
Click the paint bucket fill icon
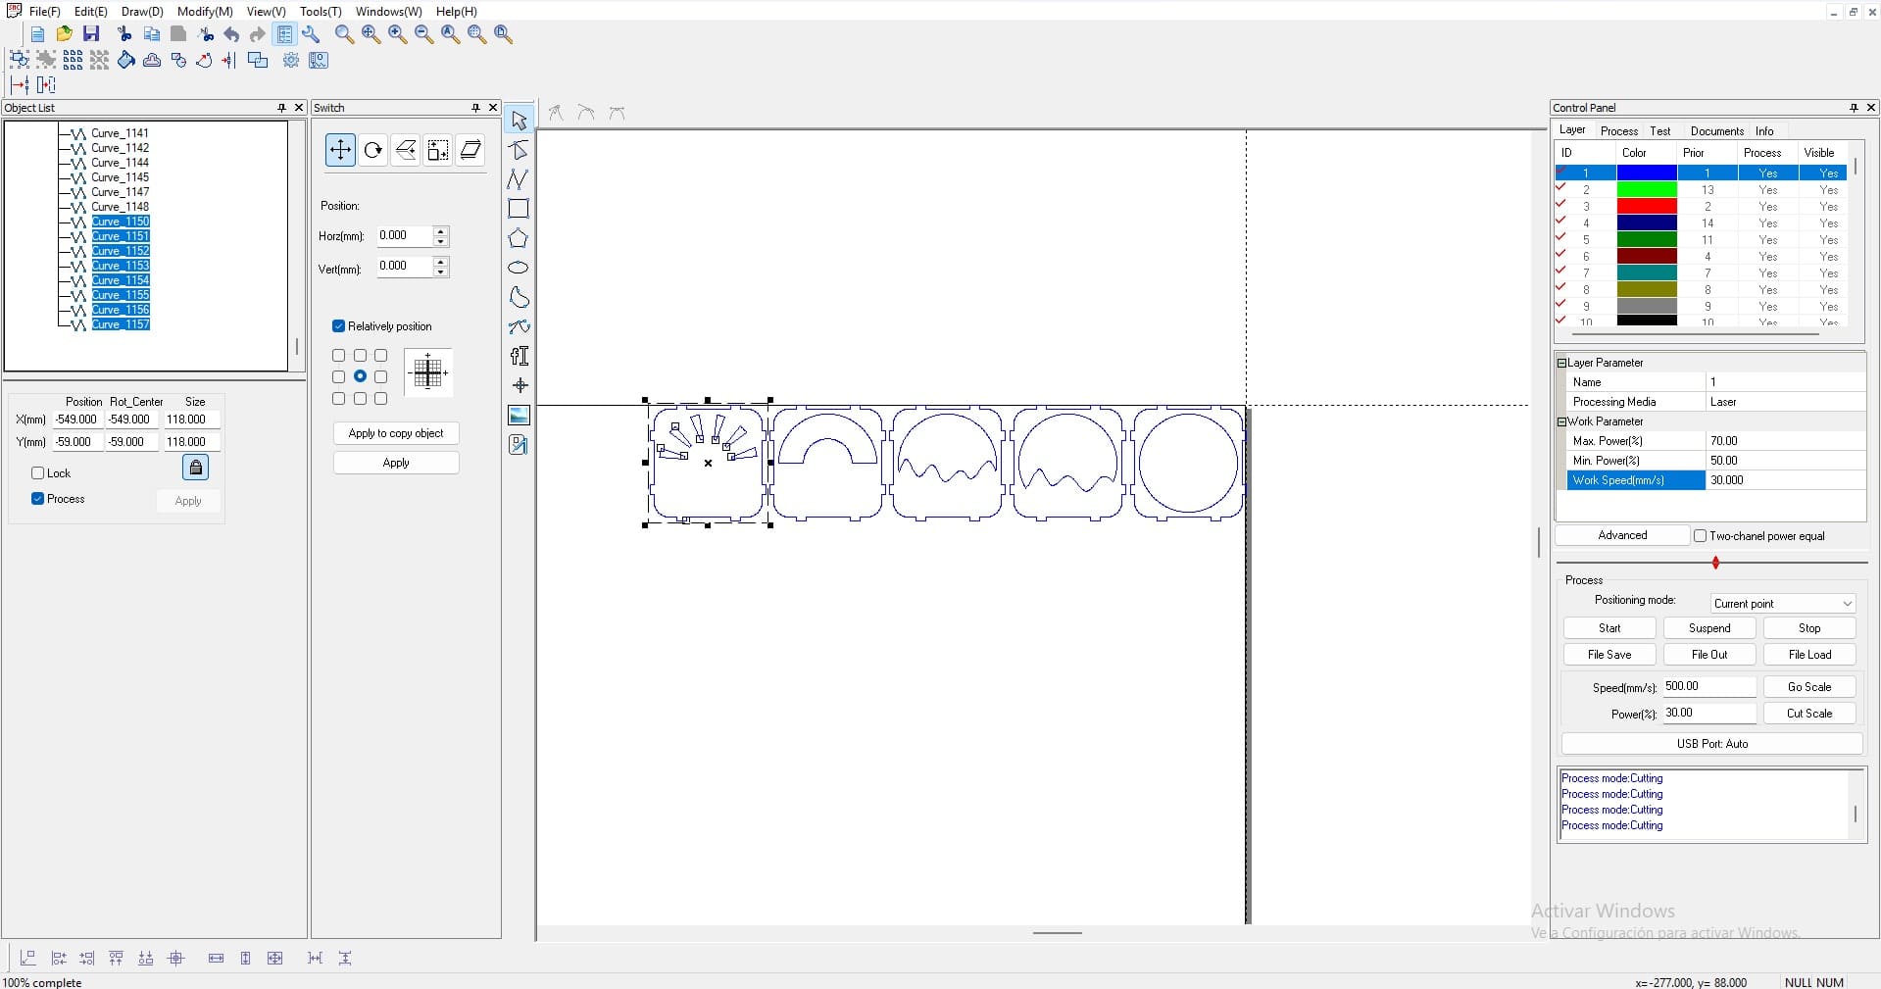(125, 61)
